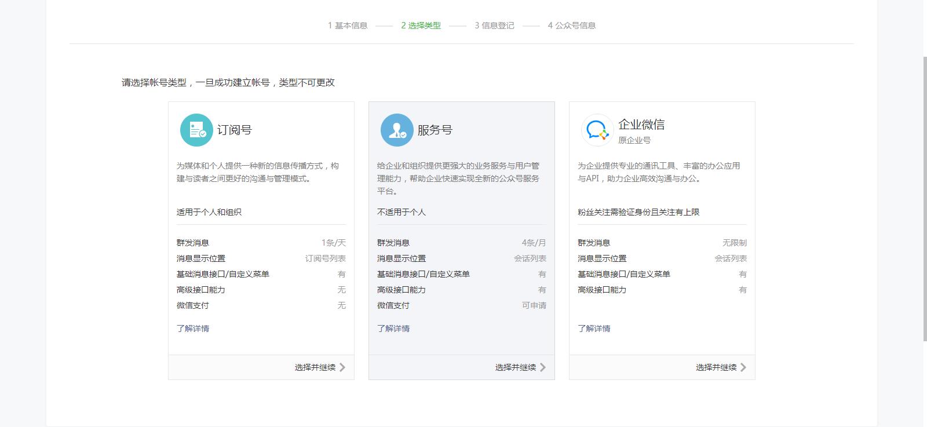Screen dimensions: 927x427
Task: Click 微信支付 row label in 服务号 card
Action: pyautogui.click(x=393, y=305)
